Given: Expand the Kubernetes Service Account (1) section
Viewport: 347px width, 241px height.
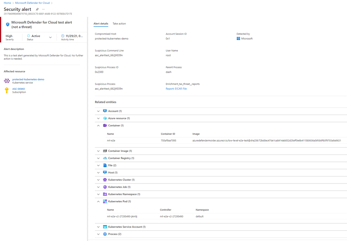Looking at the screenshot, I should click(x=98, y=227).
